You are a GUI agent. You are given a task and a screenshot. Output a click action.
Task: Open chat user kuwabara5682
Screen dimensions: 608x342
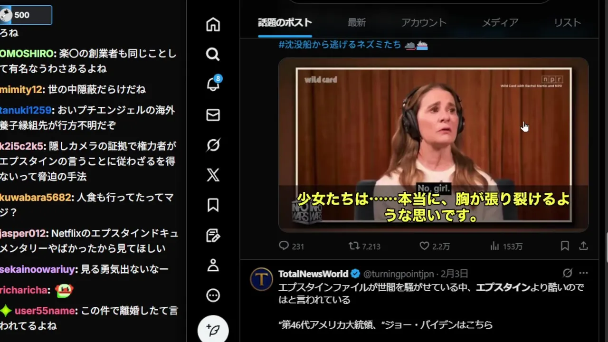point(35,197)
